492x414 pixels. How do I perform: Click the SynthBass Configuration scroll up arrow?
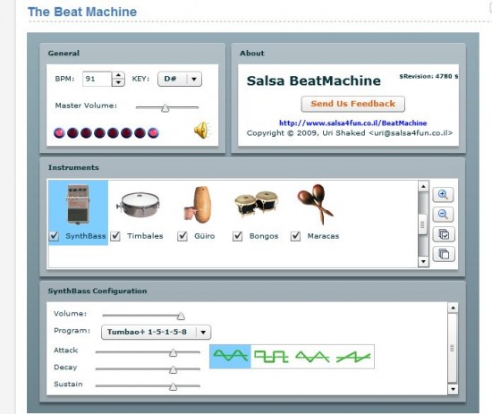(x=453, y=308)
